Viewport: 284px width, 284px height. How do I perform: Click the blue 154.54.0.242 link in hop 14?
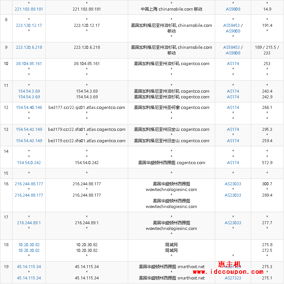point(29,163)
